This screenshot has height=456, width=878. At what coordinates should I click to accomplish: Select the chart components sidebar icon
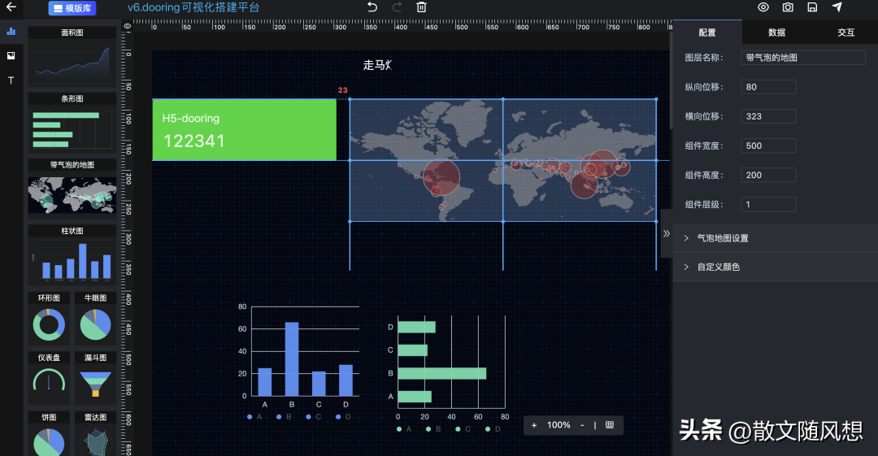(x=11, y=32)
